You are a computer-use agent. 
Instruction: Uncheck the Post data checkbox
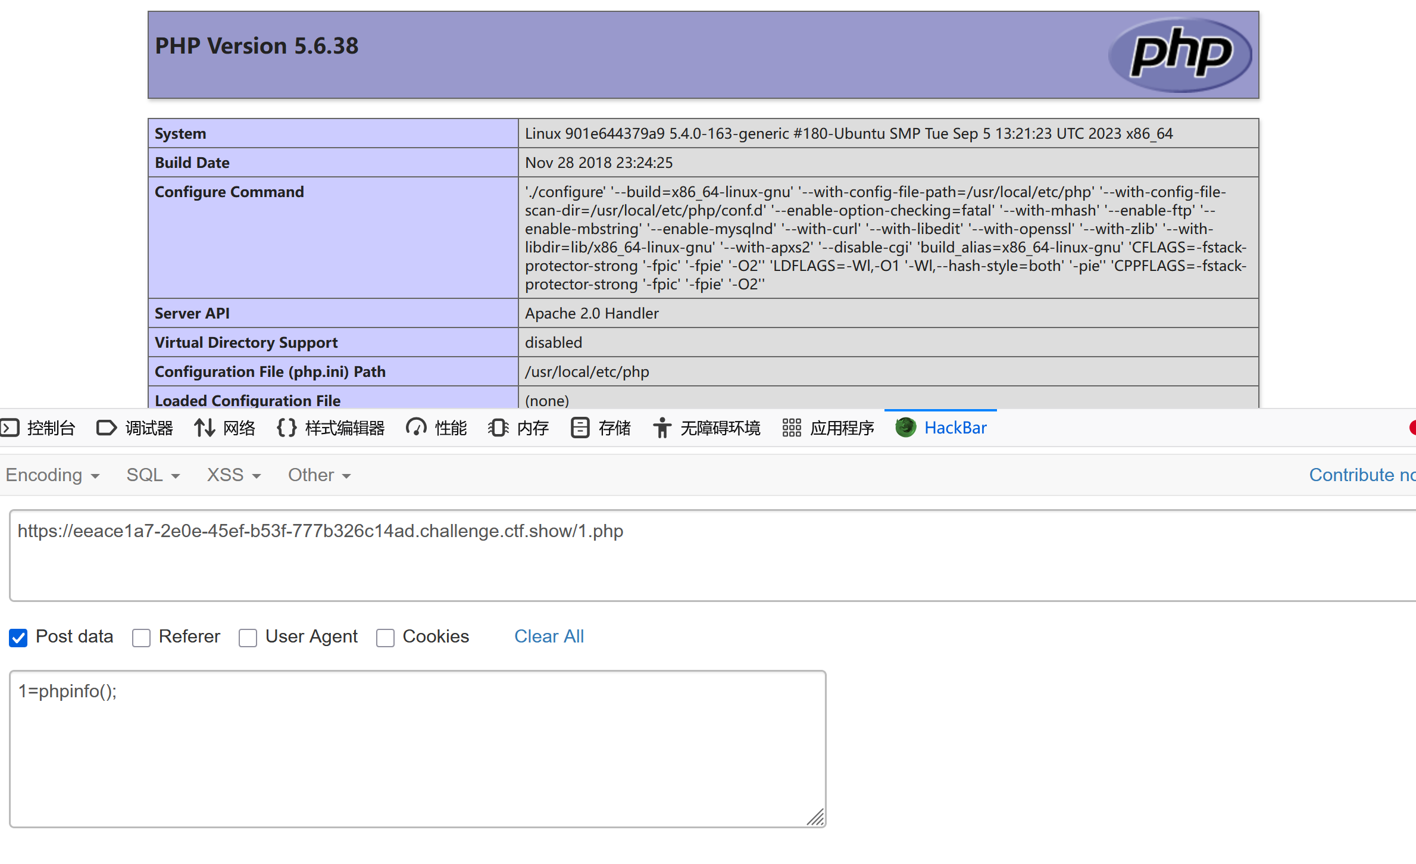[18, 638]
